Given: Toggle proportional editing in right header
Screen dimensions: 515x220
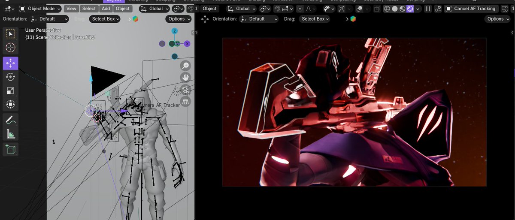Looking at the screenshot, I should [x=300, y=9].
